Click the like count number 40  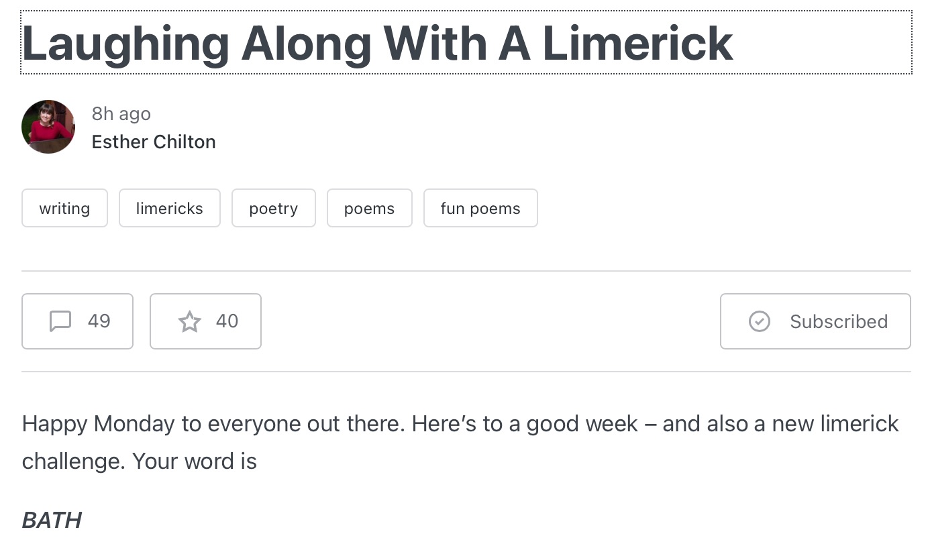point(227,321)
